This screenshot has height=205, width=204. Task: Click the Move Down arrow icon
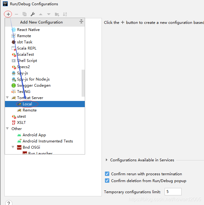click(x=49, y=14)
